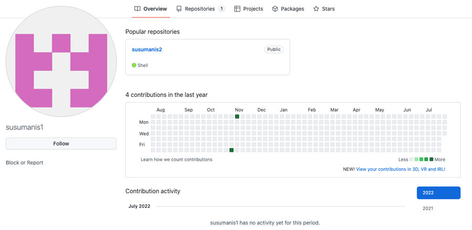Click the no activity yet message
The height and width of the screenshot is (230, 472).
tap(265, 223)
